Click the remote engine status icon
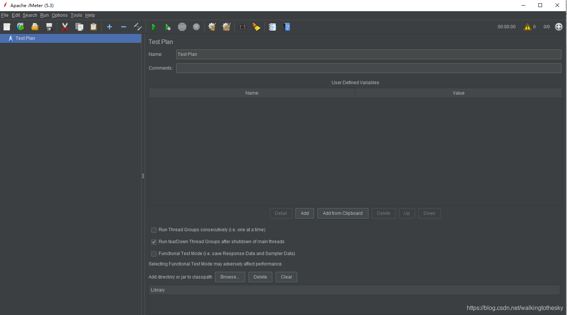567x315 pixels. 559,27
